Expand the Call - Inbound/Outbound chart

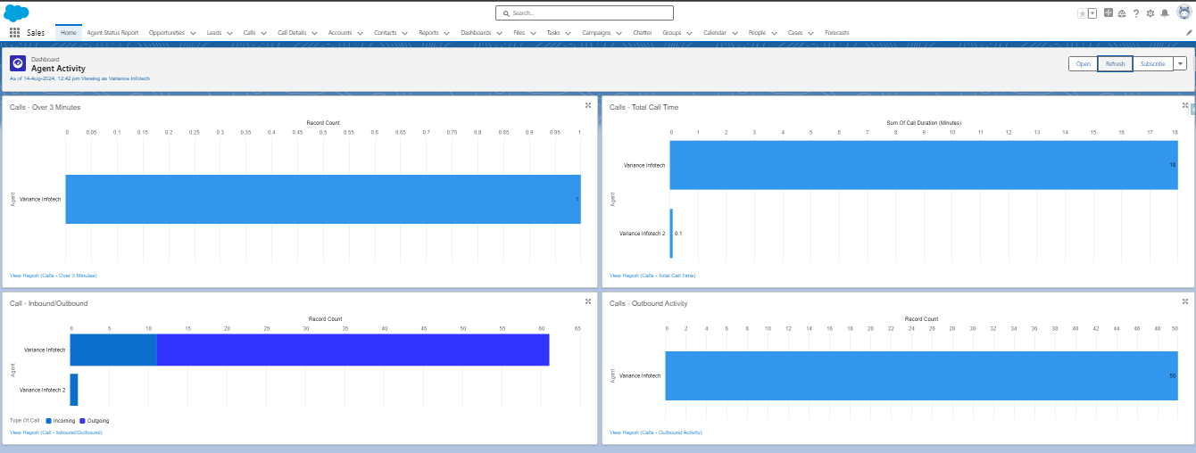pyautogui.click(x=588, y=301)
